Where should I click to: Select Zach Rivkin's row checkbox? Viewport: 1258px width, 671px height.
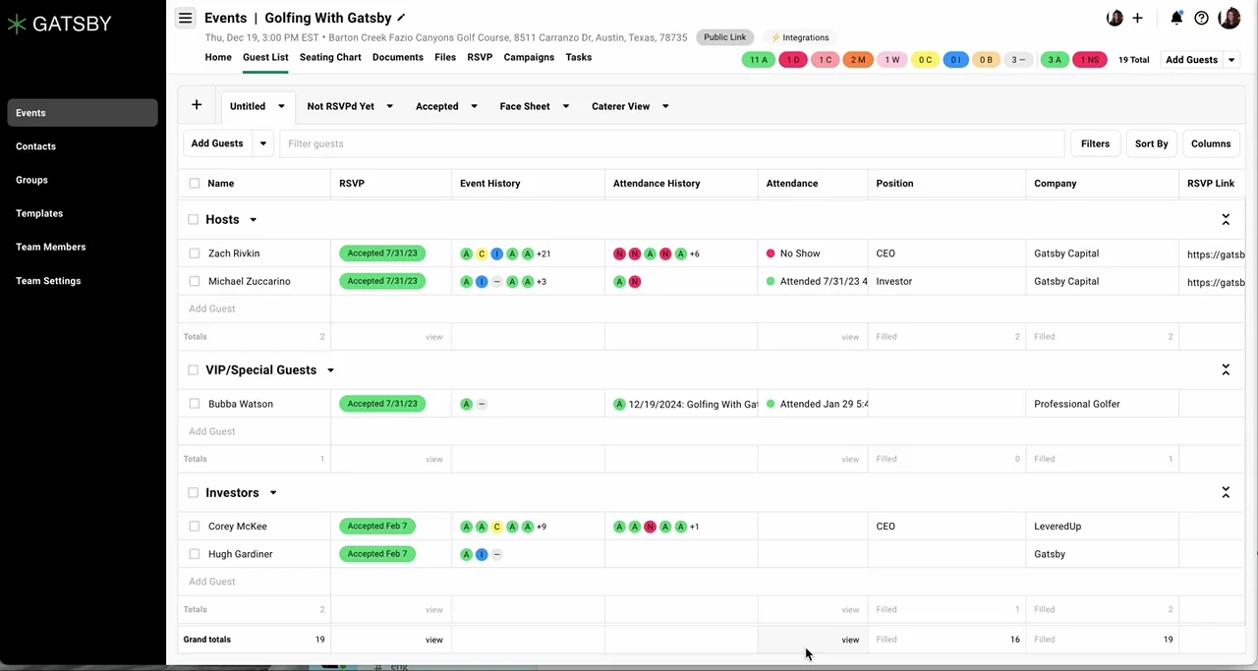coord(194,253)
